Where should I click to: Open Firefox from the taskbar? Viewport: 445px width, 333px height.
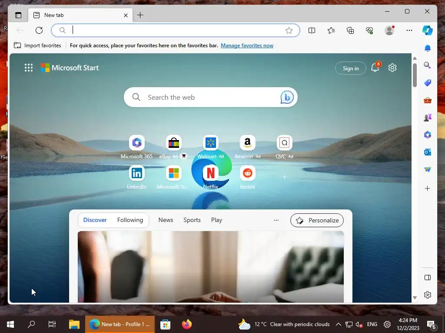(x=186, y=324)
